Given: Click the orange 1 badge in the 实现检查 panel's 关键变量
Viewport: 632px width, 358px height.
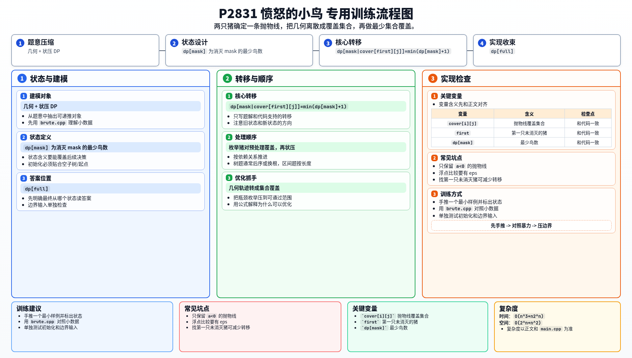Looking at the screenshot, I should click(x=434, y=96).
